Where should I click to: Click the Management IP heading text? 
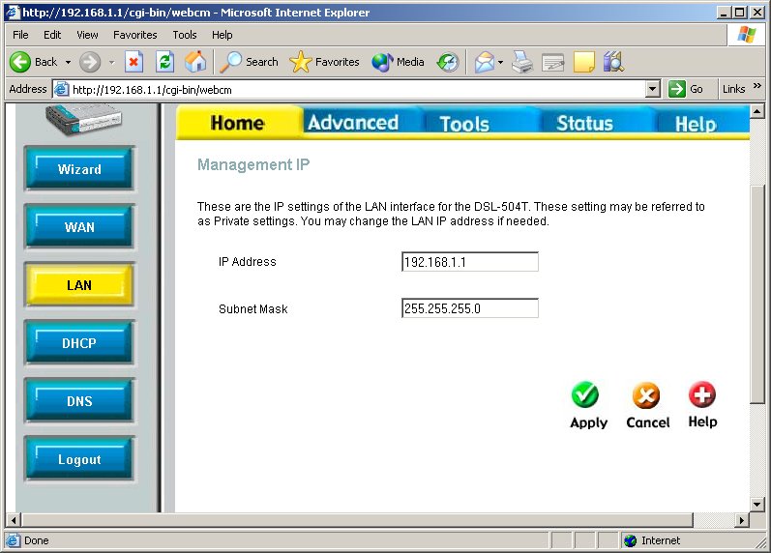(x=253, y=164)
